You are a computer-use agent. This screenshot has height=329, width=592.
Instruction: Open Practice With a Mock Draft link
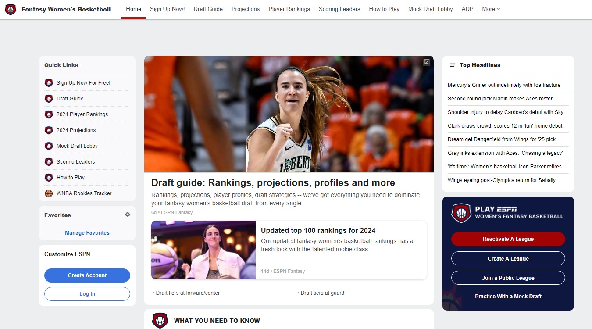coord(508,297)
